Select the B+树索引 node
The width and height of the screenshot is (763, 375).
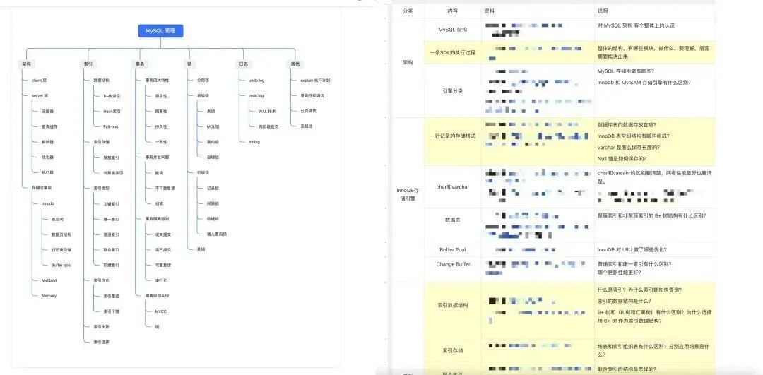coord(112,95)
